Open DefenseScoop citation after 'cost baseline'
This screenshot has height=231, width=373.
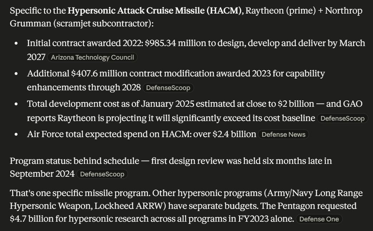[x=343, y=118]
